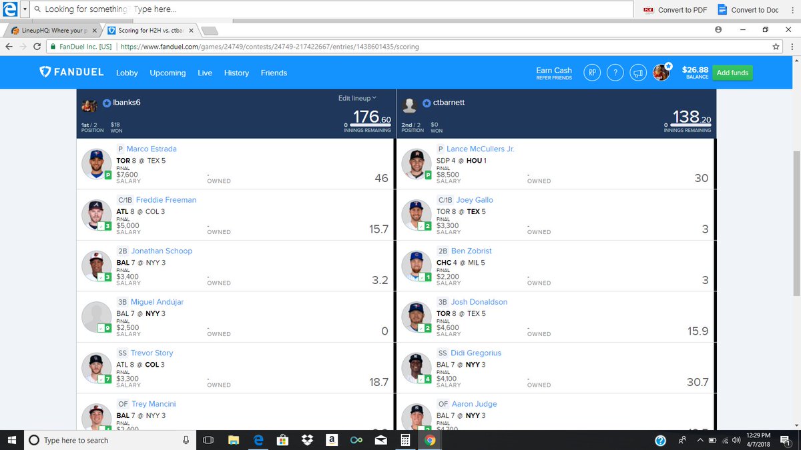The height and width of the screenshot is (450, 801).
Task: Open a new browser tab
Action: 210,31
